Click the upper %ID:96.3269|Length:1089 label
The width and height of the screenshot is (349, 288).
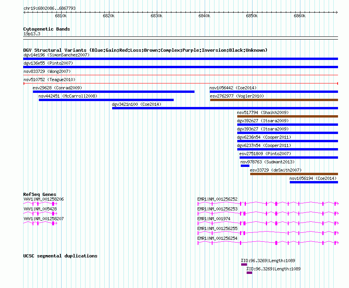[x=268, y=261]
